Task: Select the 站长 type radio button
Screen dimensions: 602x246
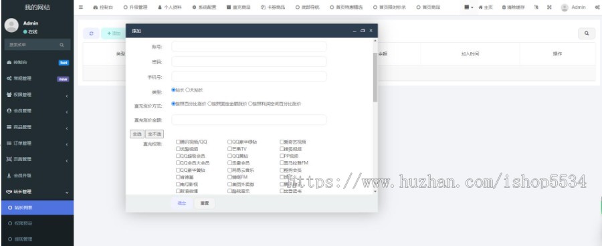Action: point(173,90)
